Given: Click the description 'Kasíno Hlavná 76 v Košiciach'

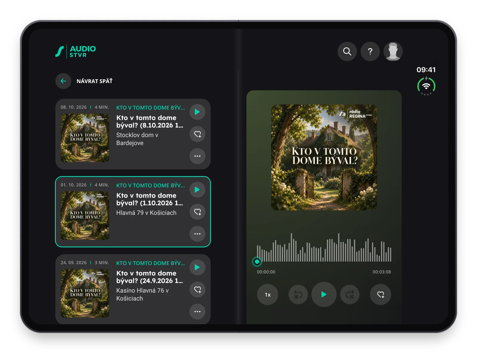Looking at the screenshot, I should [x=143, y=295].
